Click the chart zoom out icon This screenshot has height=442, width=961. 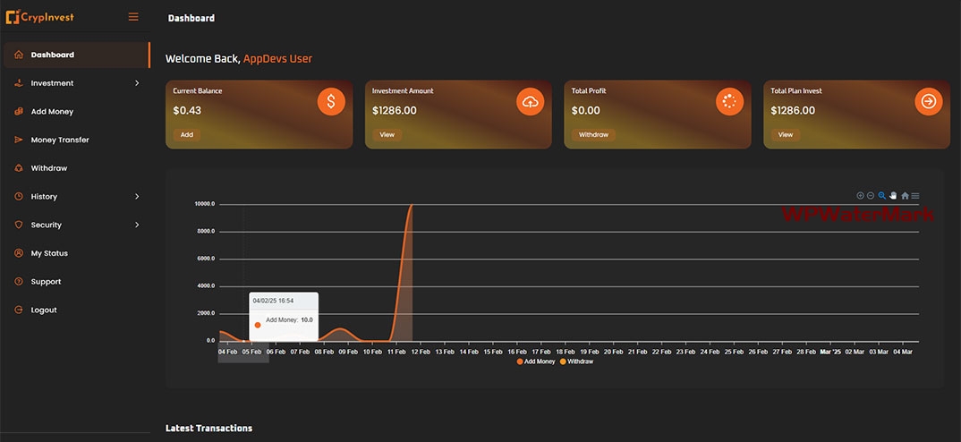871,195
